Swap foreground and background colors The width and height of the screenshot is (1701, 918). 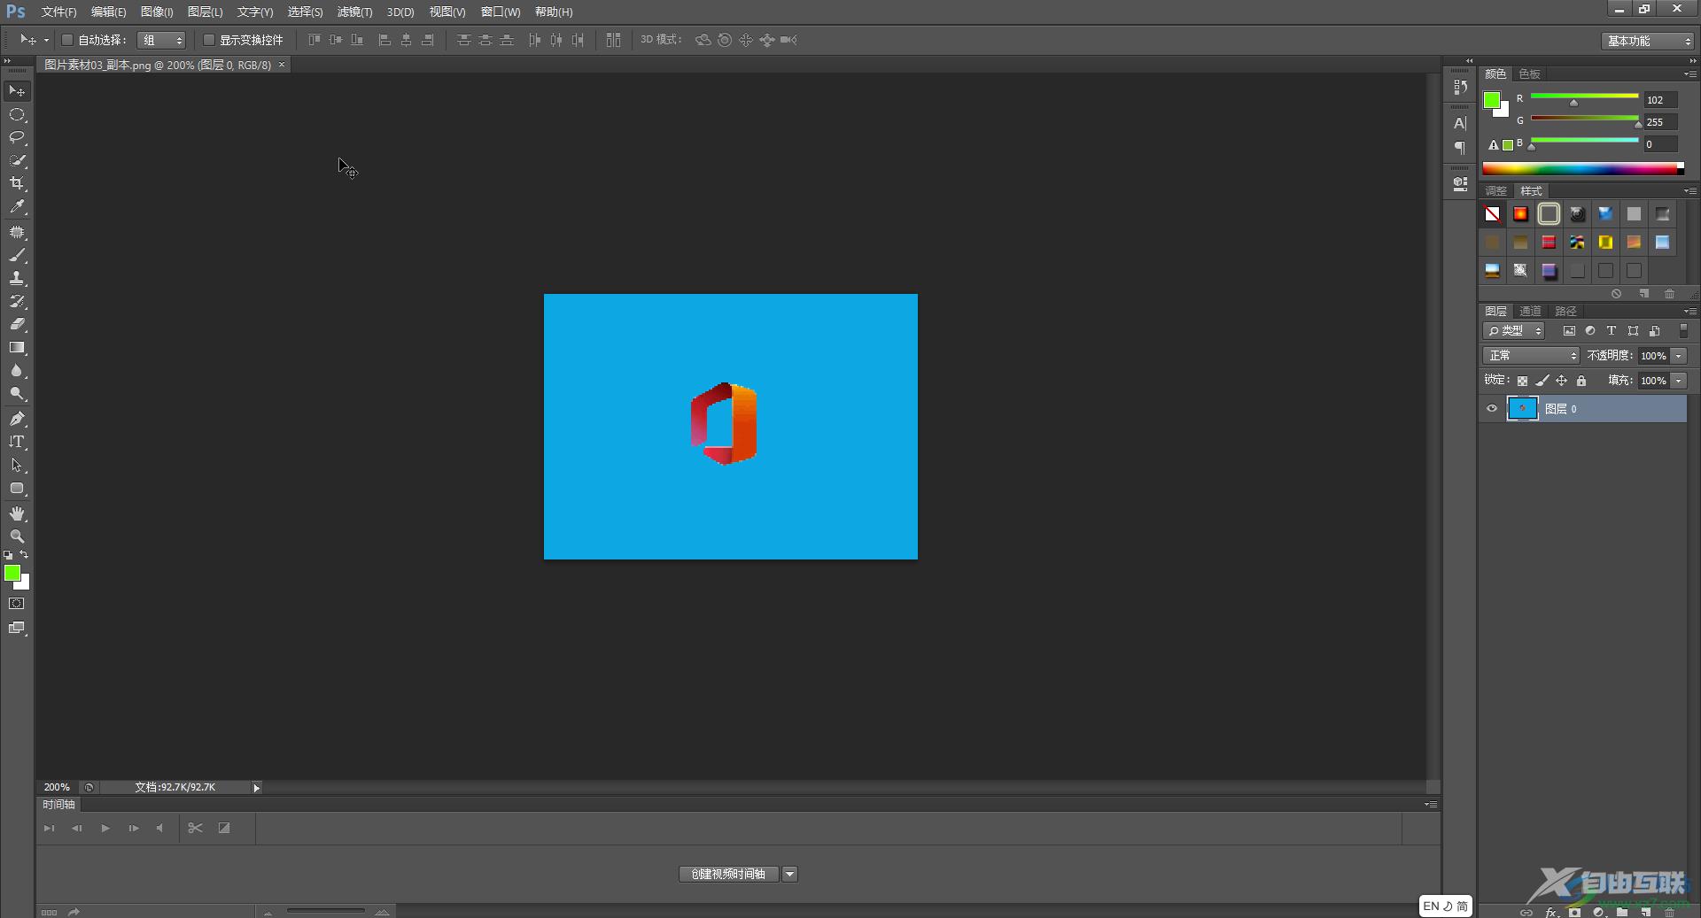pos(24,555)
